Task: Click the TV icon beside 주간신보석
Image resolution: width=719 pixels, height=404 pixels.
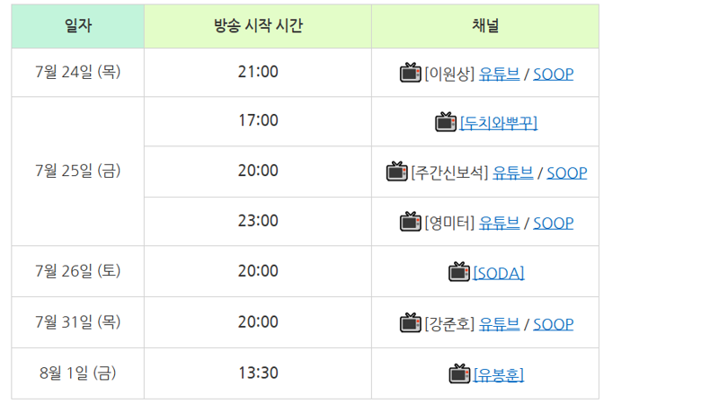Action: 397,171
